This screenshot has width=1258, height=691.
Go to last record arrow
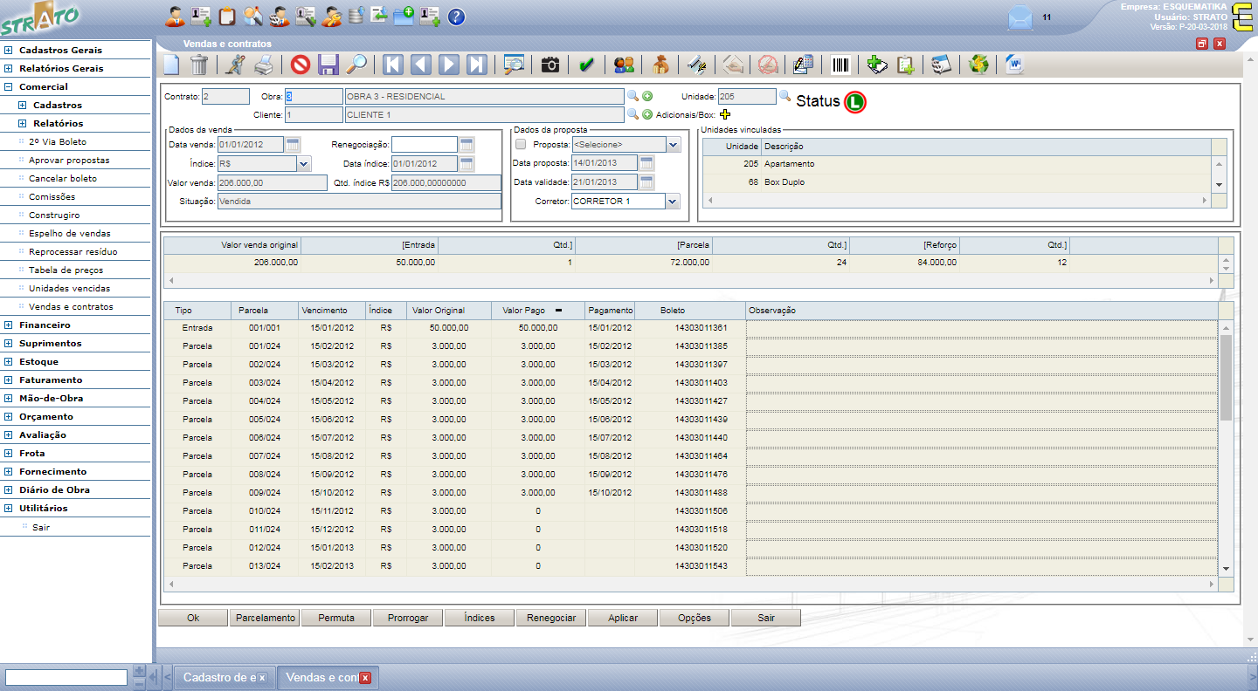coord(477,65)
